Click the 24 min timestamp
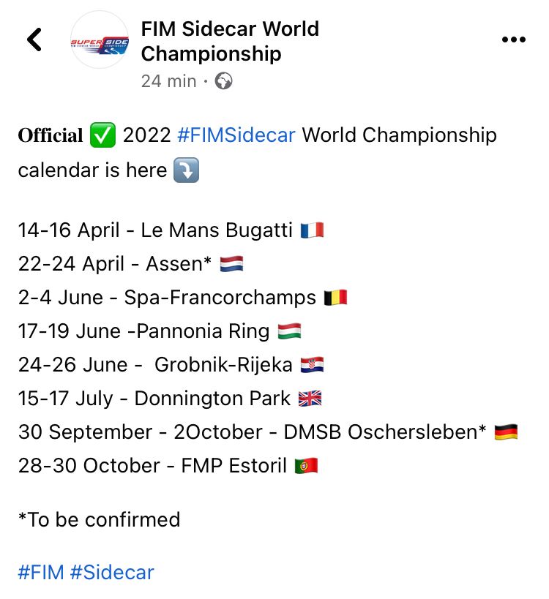549x599 pixels. click(168, 81)
